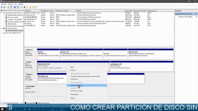The width and height of the screenshot is (198, 111).
Task: Click the rightmost view settings toolbar icon
Action: [36, 7]
